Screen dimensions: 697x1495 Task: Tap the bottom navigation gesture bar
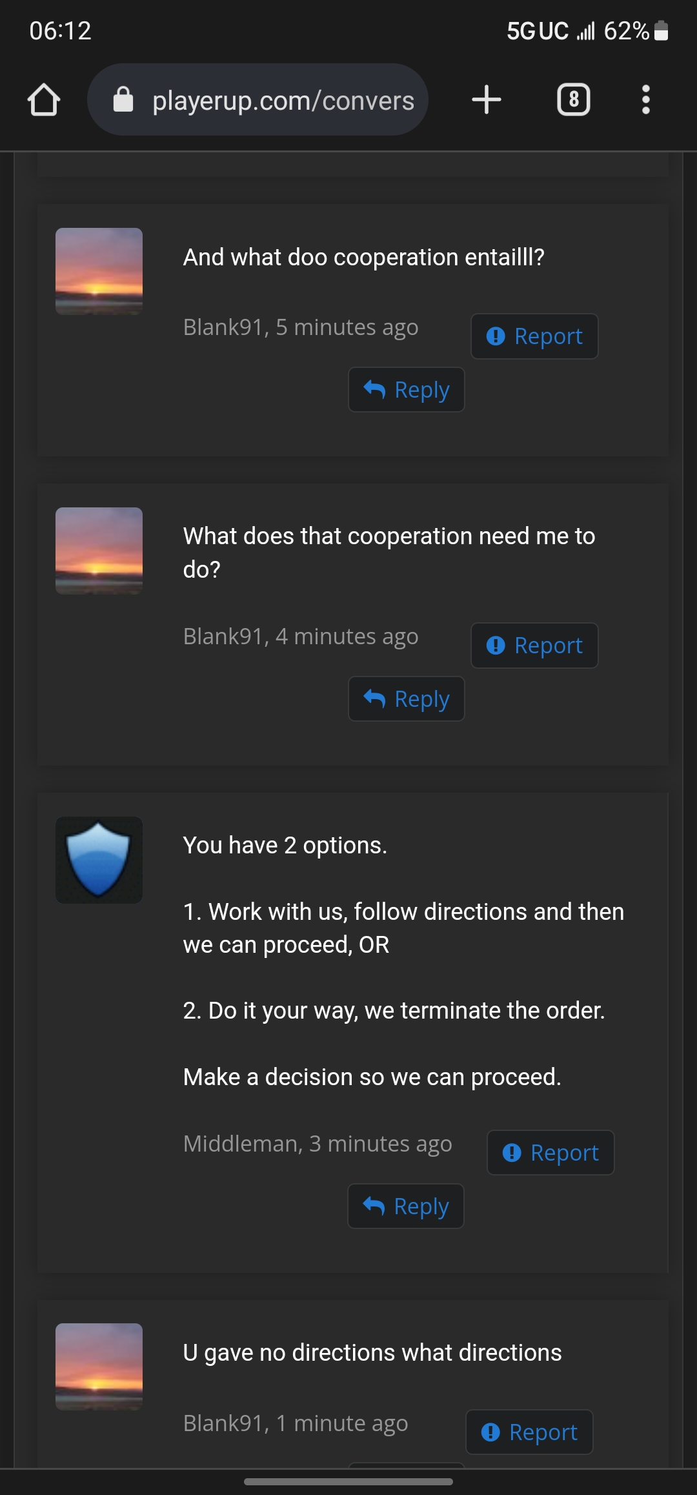[348, 1481]
